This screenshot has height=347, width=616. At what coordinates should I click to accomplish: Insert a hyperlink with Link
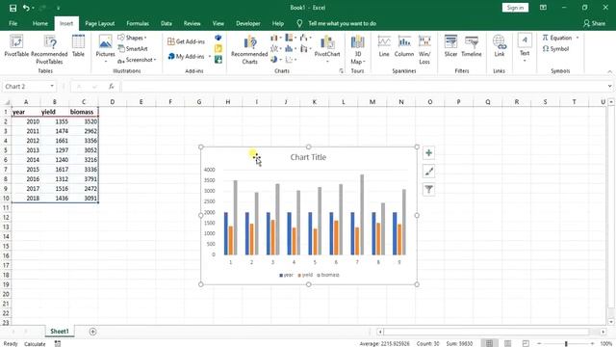[x=499, y=45]
